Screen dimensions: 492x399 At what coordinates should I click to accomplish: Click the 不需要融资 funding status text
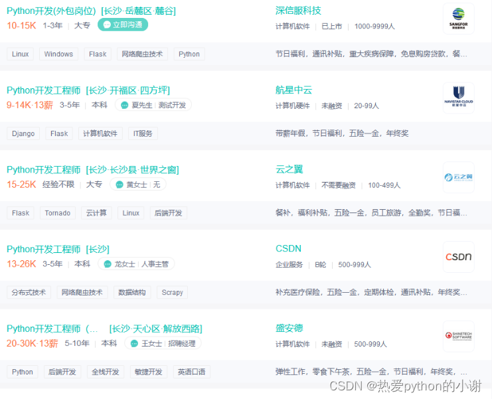tap(338, 185)
